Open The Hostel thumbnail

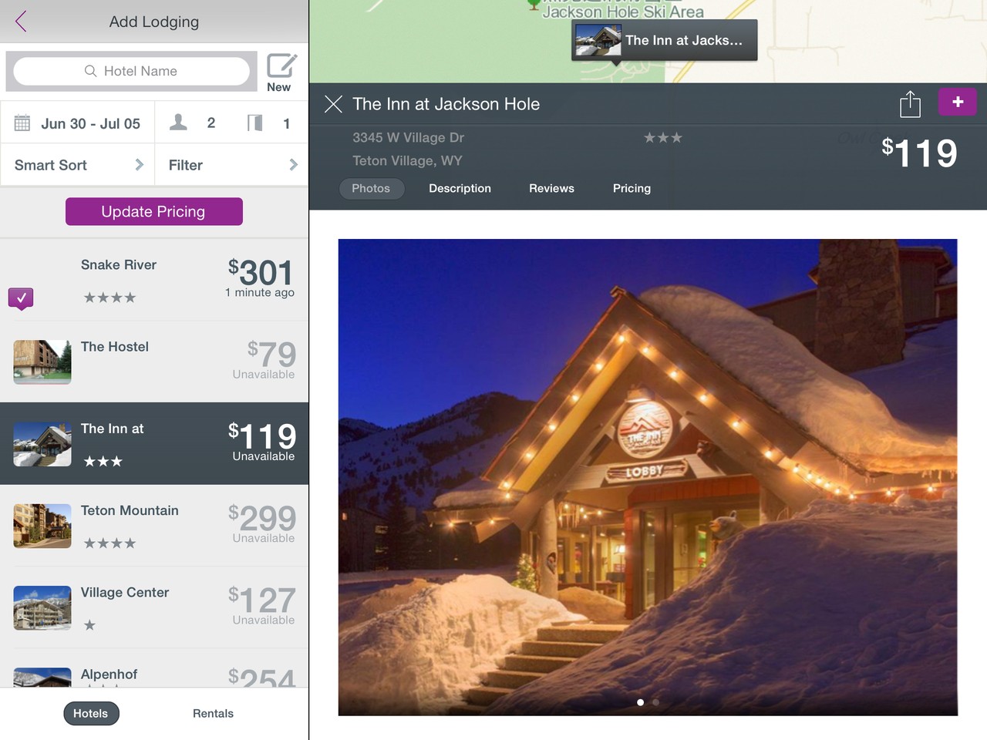(x=42, y=362)
